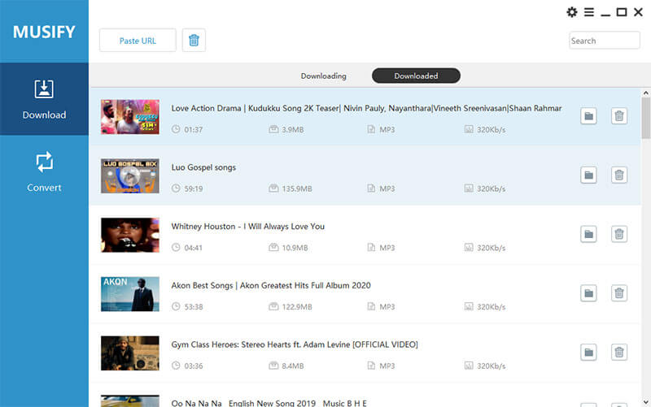
Task: Click the Whitney Houston thumbnail
Action: pos(130,235)
